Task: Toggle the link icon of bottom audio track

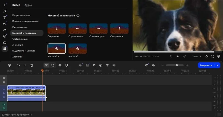Action: (4, 108)
